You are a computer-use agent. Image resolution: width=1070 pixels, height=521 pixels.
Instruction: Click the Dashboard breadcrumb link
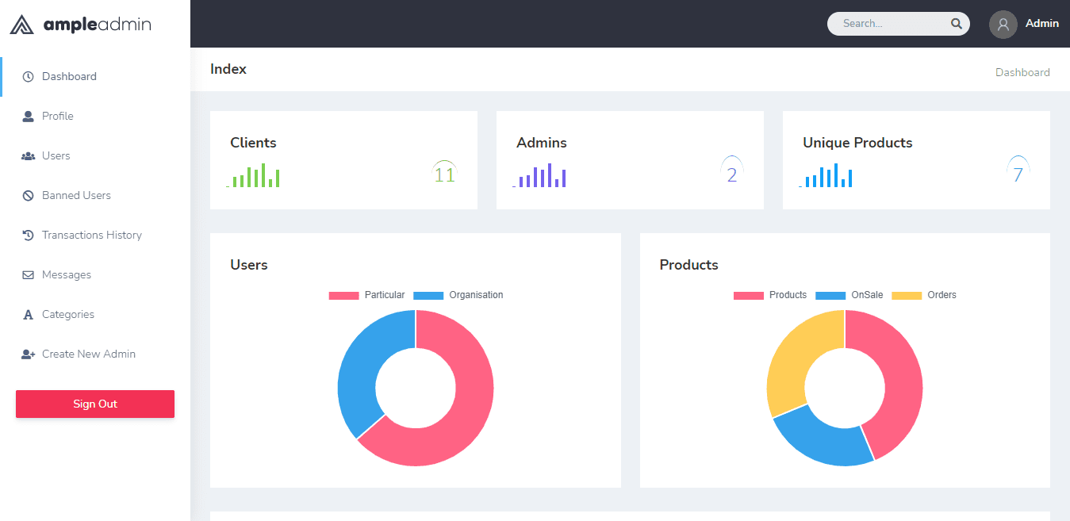tap(1022, 72)
